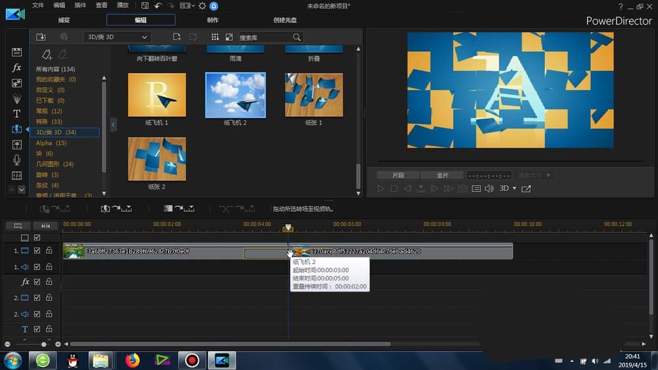The width and height of the screenshot is (658, 370).
Task: Open the Chapter Room film icon
Action: point(17,176)
